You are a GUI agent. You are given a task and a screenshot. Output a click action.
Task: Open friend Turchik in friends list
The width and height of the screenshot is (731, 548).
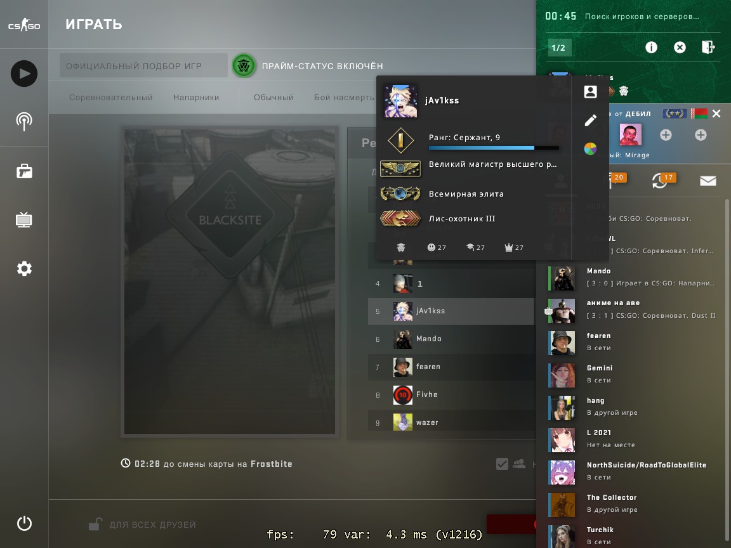tap(633, 536)
